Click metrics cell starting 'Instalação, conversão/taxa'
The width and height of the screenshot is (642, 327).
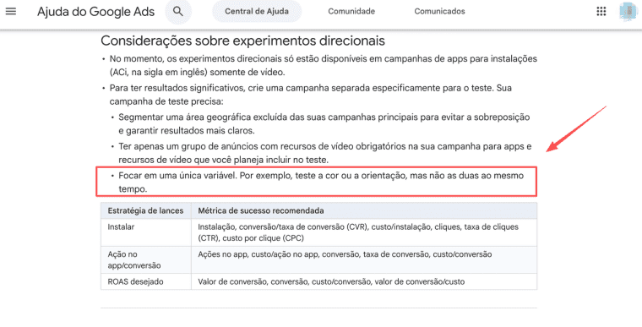coord(364,232)
